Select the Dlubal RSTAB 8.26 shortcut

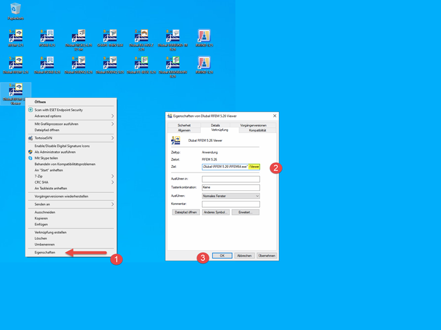click(x=47, y=65)
